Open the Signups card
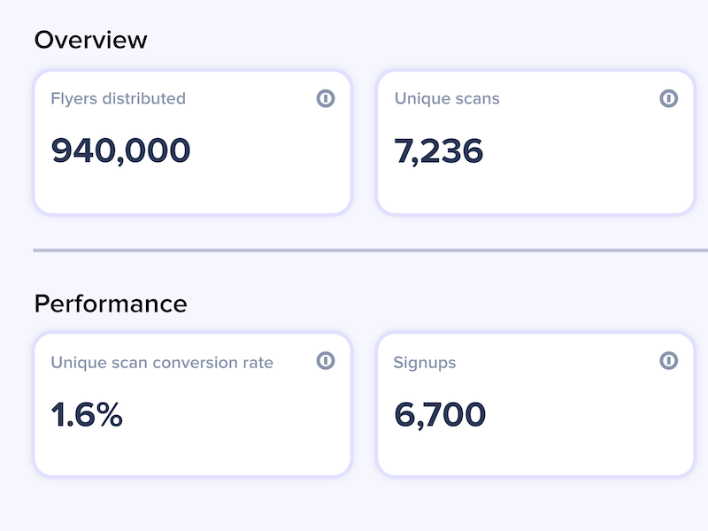The image size is (708, 531). pos(535,404)
